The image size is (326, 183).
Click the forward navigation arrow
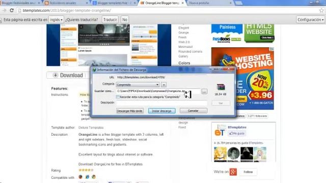5,10
